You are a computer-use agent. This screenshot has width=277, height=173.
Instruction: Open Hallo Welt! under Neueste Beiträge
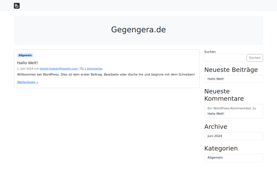coord(216,79)
